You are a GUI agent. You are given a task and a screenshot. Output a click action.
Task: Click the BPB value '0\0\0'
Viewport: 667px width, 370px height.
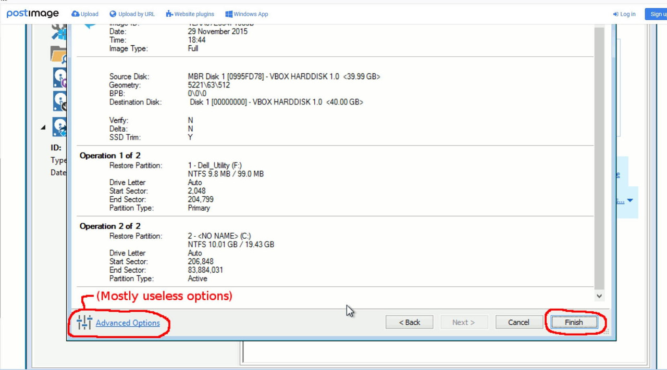pos(197,94)
